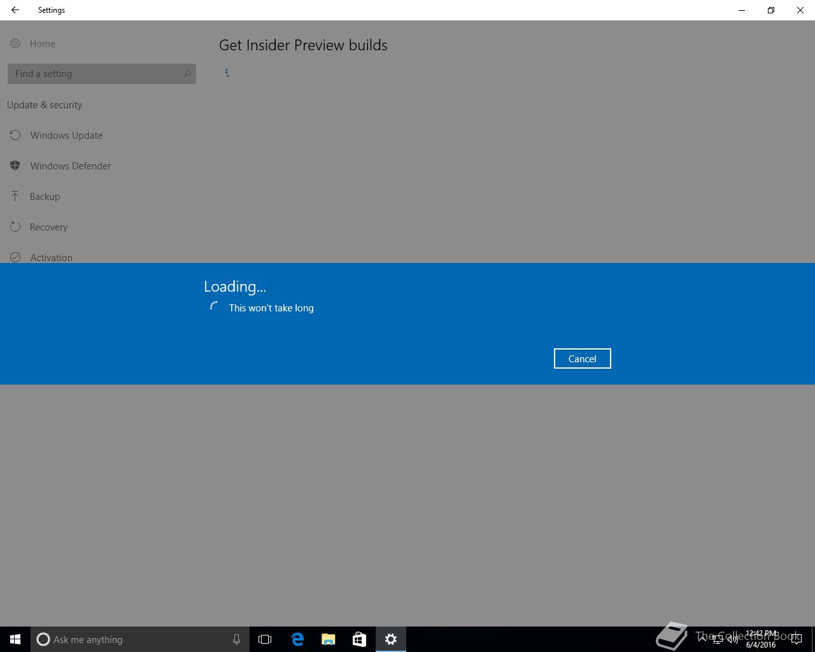
Task: Open the network tray icon
Action: click(x=718, y=639)
